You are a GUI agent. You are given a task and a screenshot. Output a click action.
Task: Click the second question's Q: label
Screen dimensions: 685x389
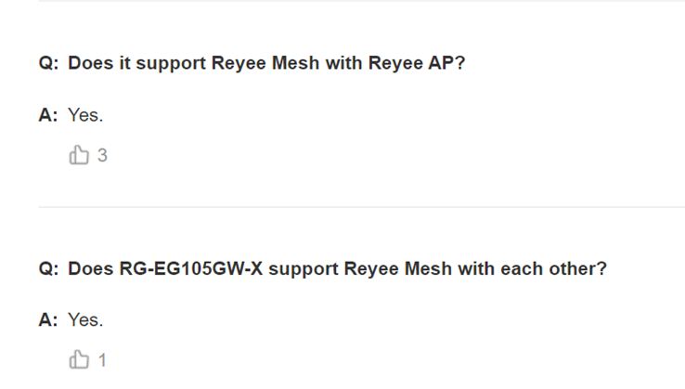pyautogui.click(x=48, y=269)
